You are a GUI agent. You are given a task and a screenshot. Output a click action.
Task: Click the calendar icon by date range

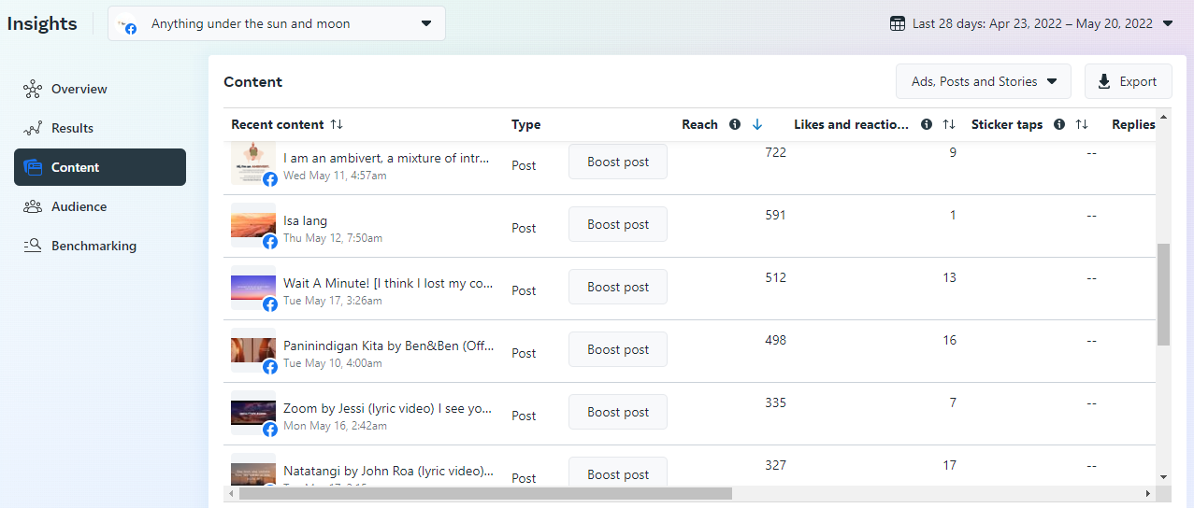coord(898,23)
